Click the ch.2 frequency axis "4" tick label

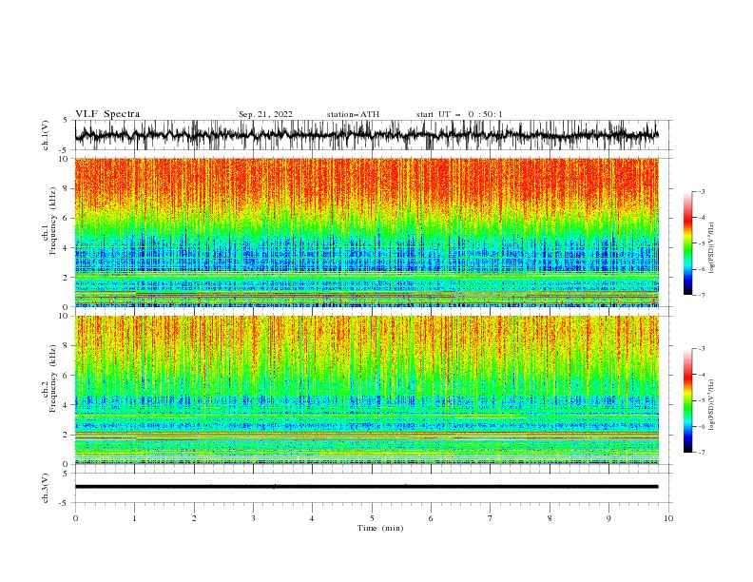pyautogui.click(x=66, y=405)
